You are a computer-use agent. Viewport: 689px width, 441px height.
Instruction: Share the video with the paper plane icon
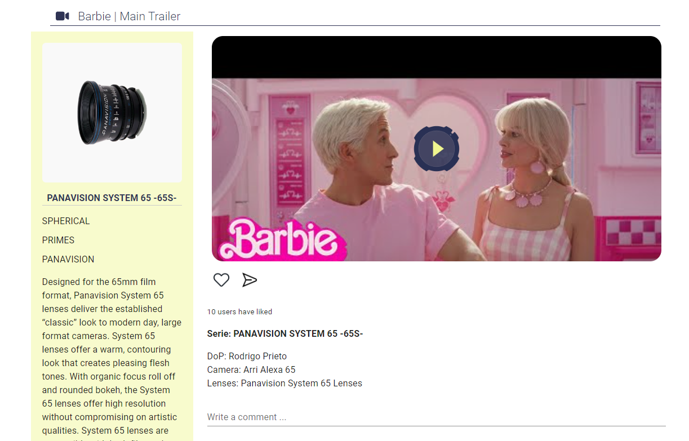click(250, 280)
